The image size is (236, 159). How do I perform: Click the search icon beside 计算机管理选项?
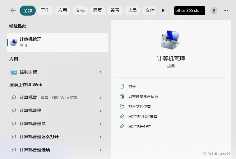click(14, 150)
